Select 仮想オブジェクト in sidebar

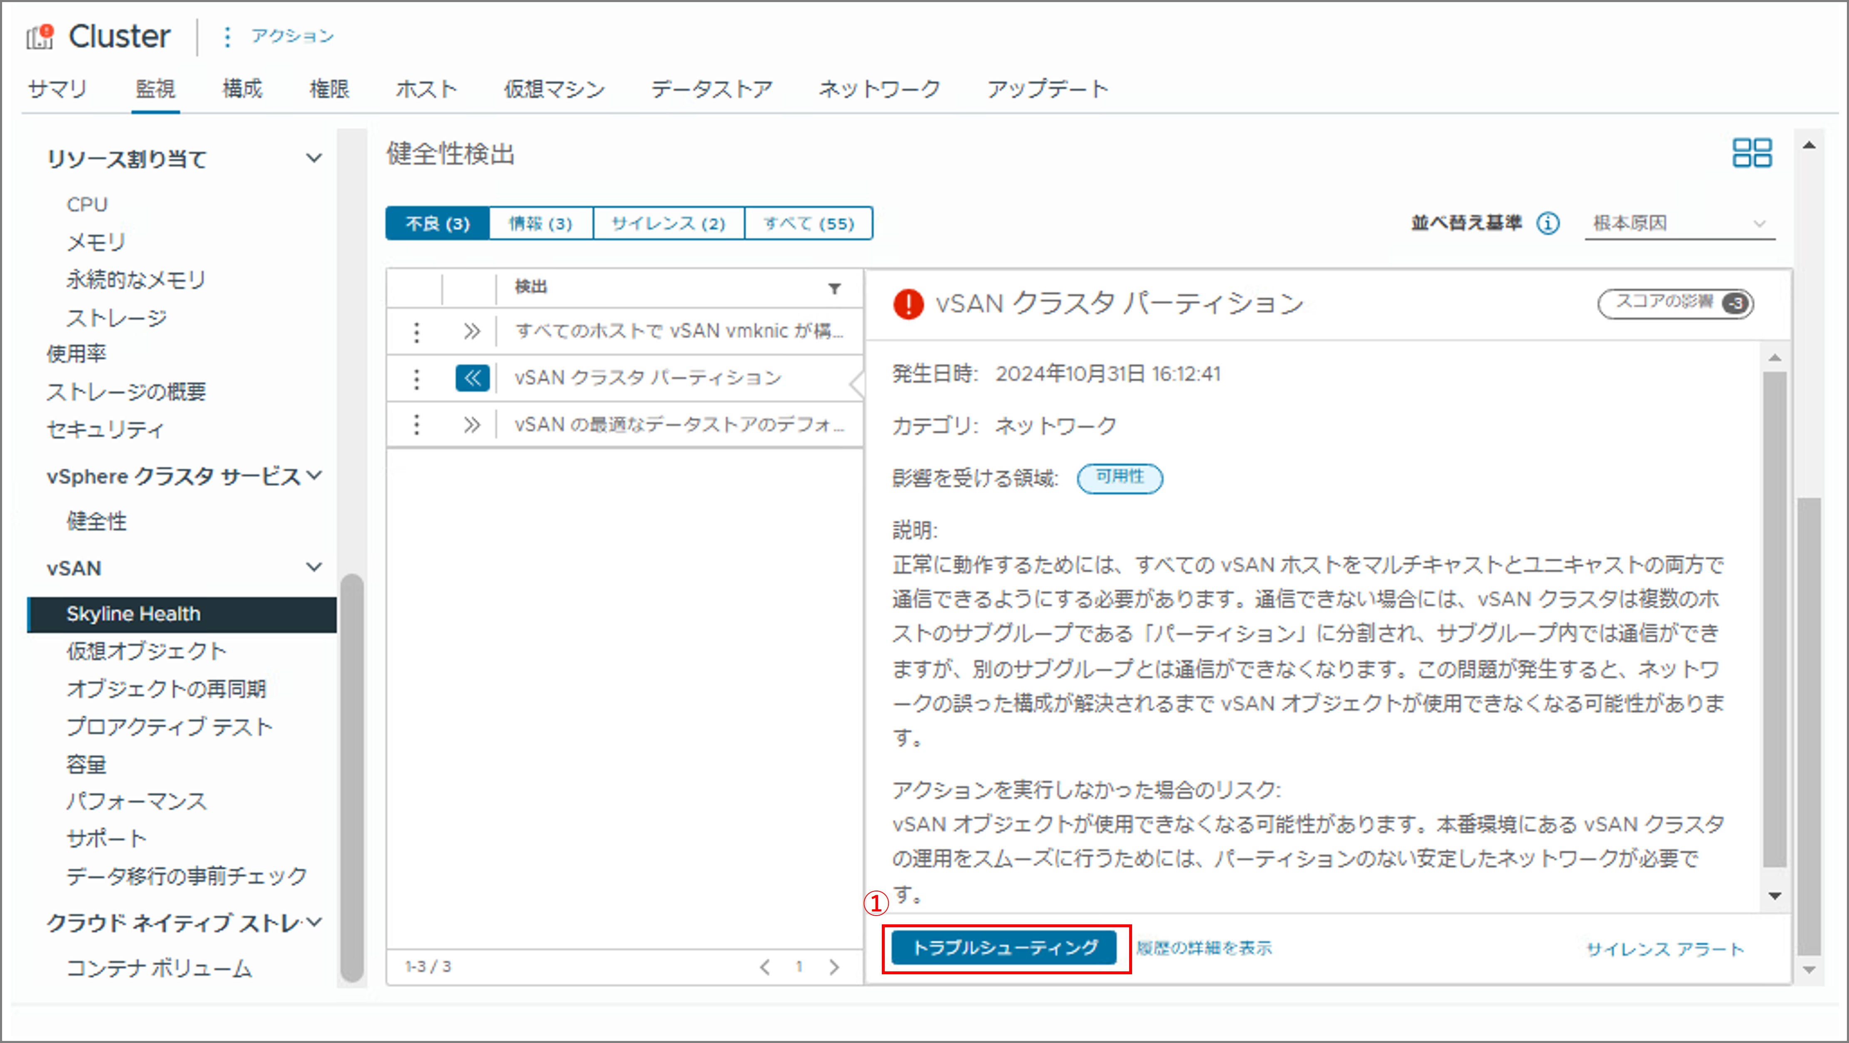[147, 651]
